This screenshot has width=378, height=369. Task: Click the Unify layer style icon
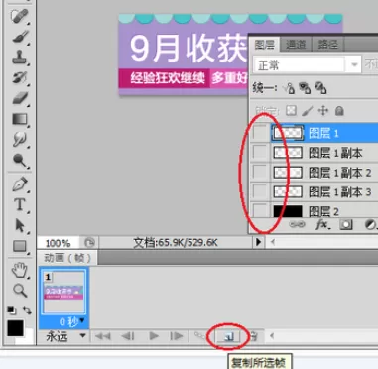tap(320, 88)
